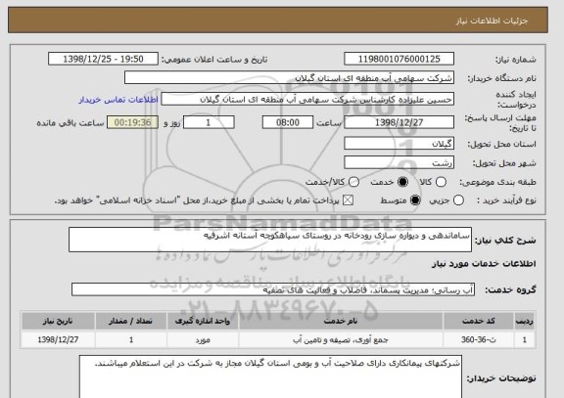Choose the متوسط purchase type radio
Image resolution: width=564 pixels, height=398 pixels.
coord(415,200)
